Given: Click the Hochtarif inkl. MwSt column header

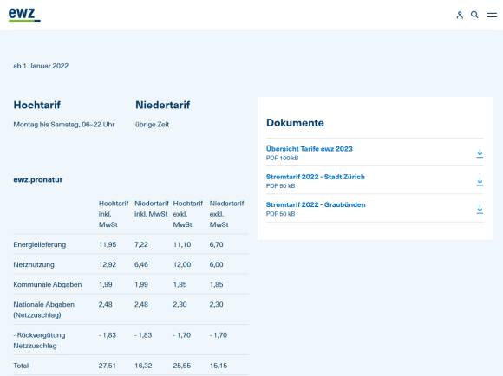Looking at the screenshot, I should (114, 214).
